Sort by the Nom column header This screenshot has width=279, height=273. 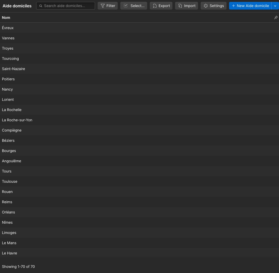click(x=6, y=18)
